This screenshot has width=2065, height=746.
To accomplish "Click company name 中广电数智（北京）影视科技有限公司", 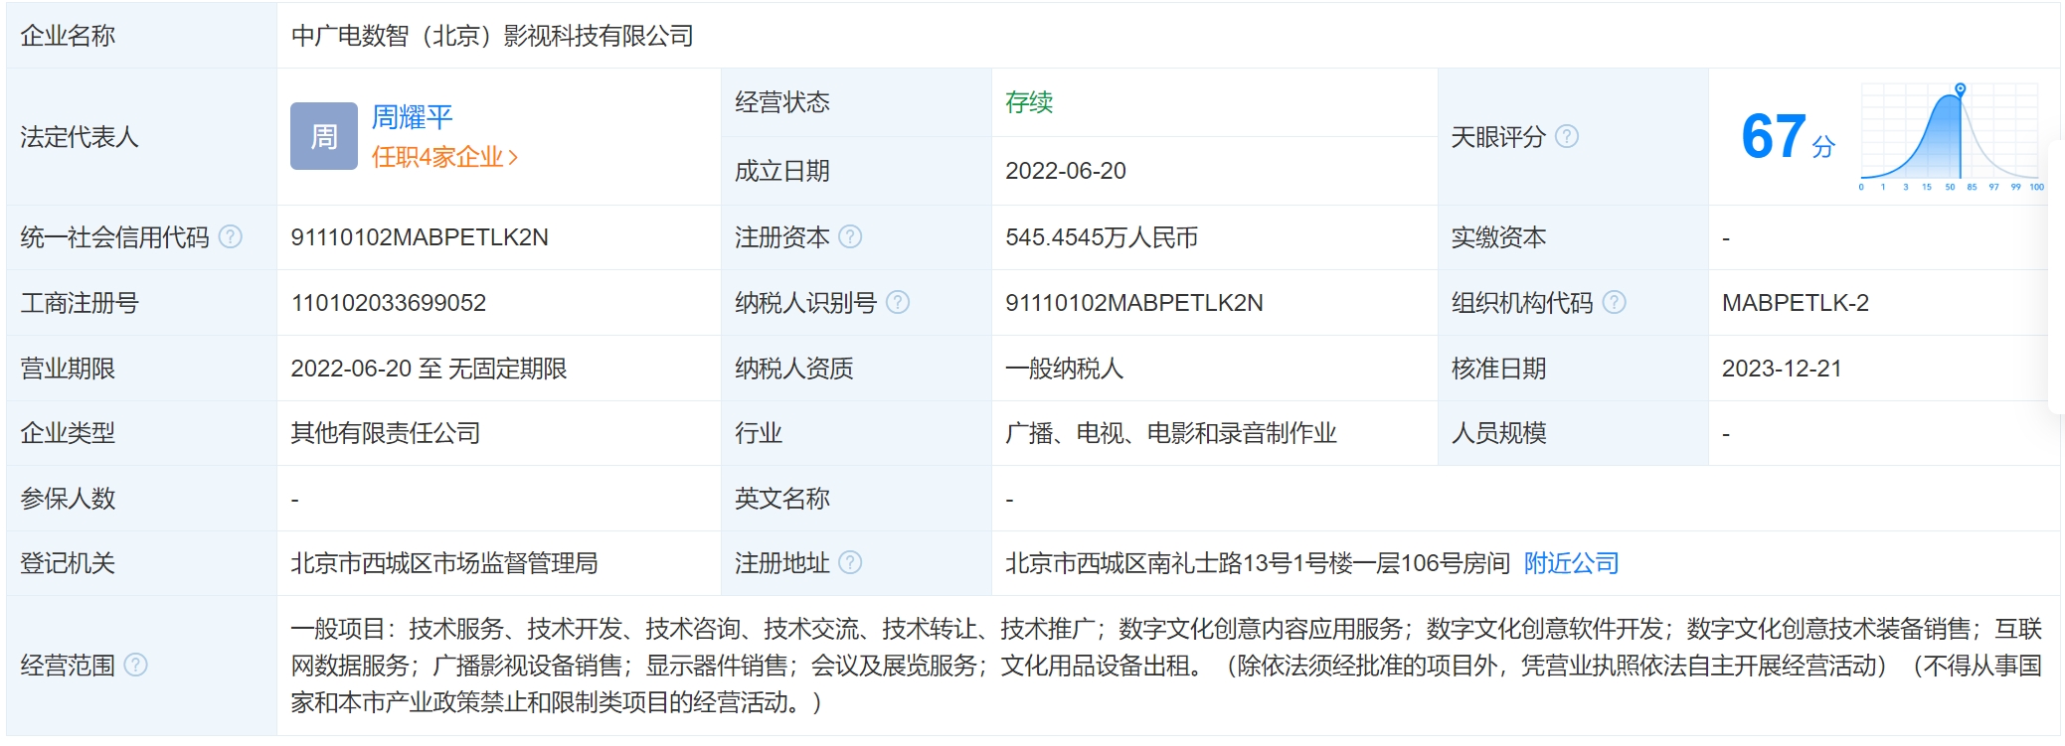I will pyautogui.click(x=492, y=36).
